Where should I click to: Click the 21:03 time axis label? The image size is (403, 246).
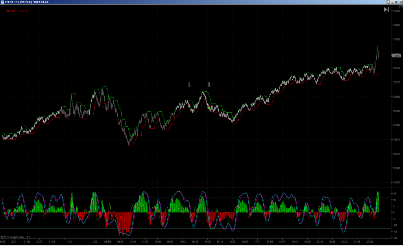(27, 242)
